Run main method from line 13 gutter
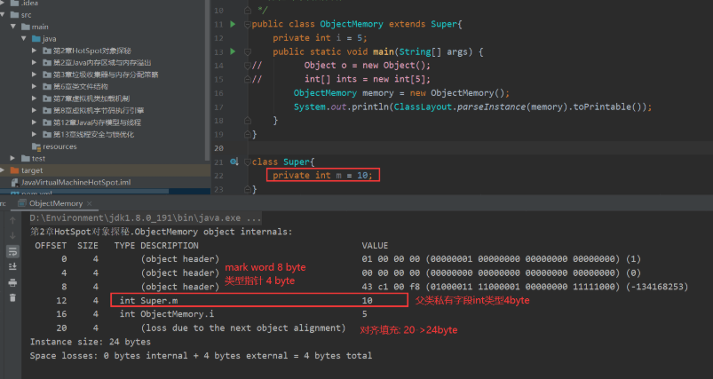713x379 pixels. tap(233, 51)
